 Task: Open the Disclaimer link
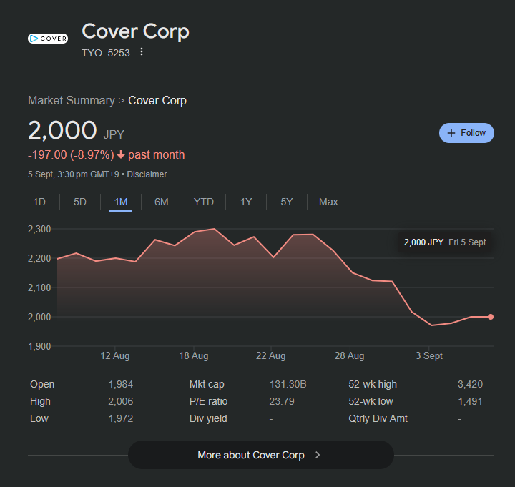coord(147,174)
